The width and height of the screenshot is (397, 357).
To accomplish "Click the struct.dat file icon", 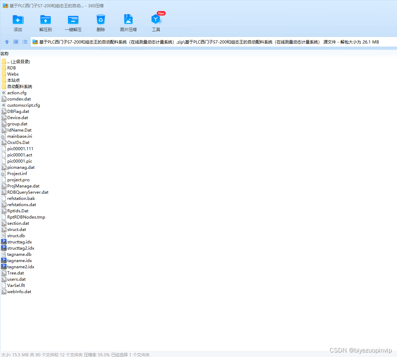I will point(3,229).
